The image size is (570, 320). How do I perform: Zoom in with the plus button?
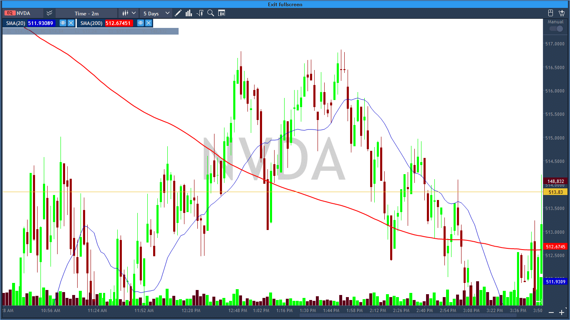[562, 312]
